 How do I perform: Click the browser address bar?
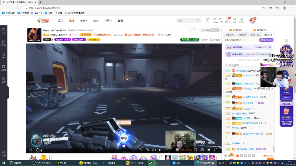(144, 8)
